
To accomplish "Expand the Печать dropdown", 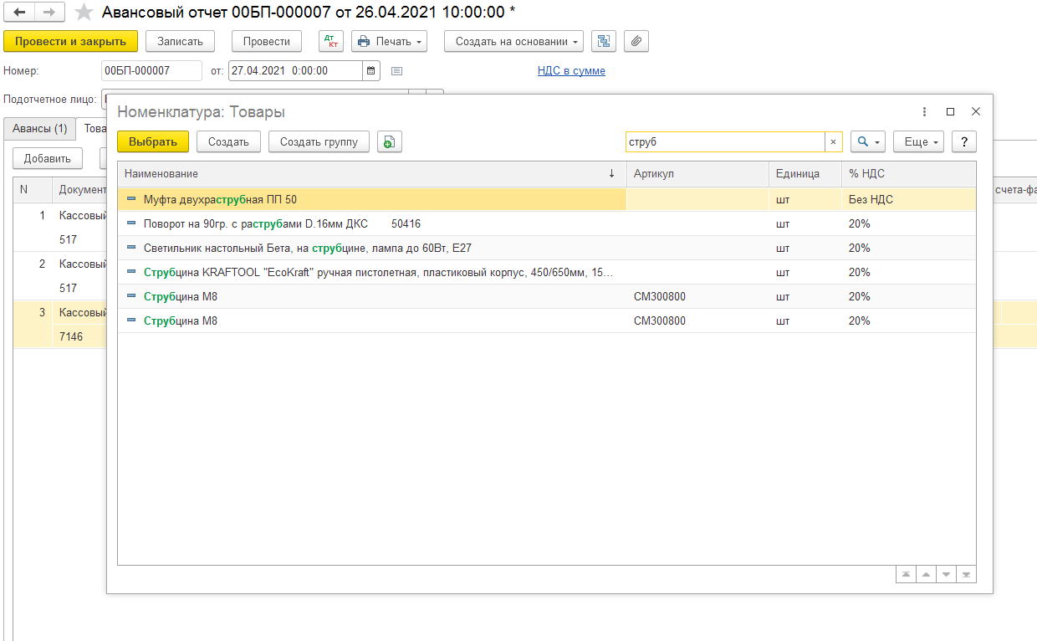I will click(389, 41).
